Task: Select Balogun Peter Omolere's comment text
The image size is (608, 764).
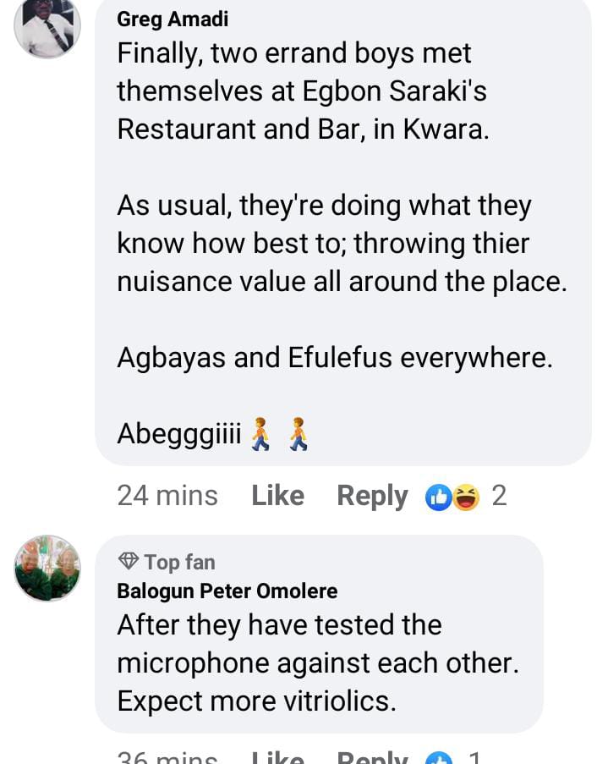Action: click(x=317, y=663)
